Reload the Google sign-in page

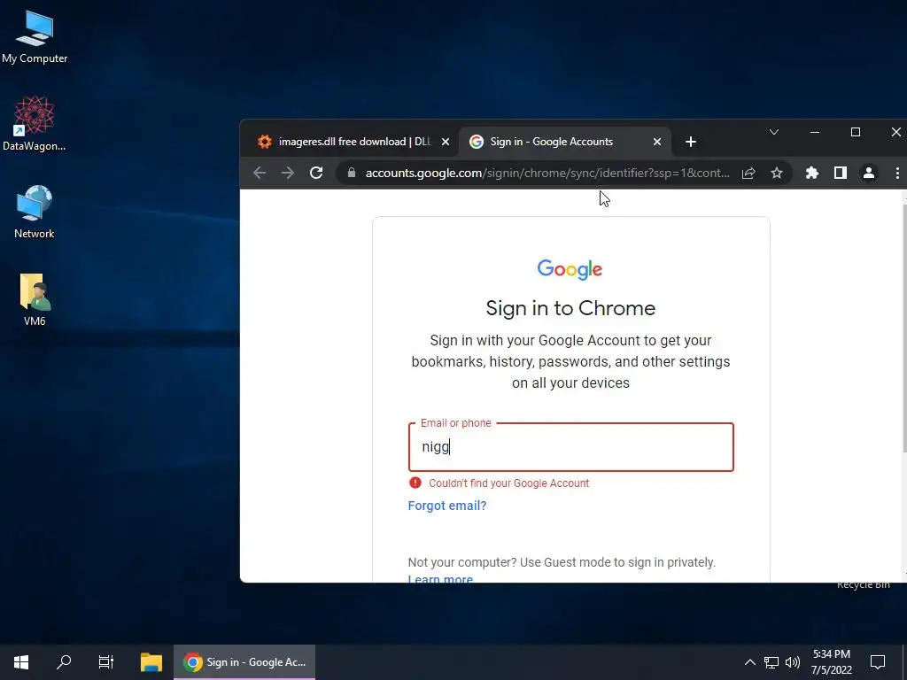pyautogui.click(x=316, y=173)
